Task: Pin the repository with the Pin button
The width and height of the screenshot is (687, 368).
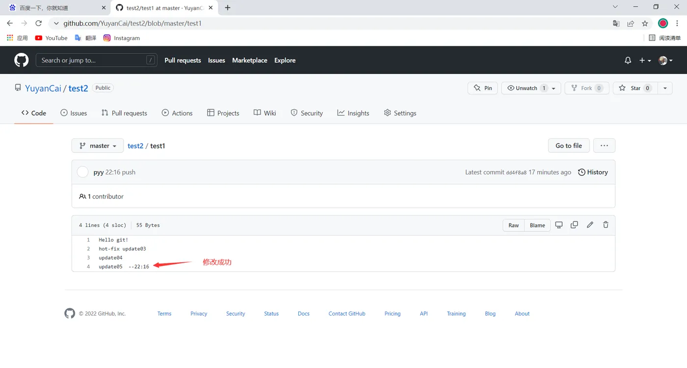Action: [483, 88]
